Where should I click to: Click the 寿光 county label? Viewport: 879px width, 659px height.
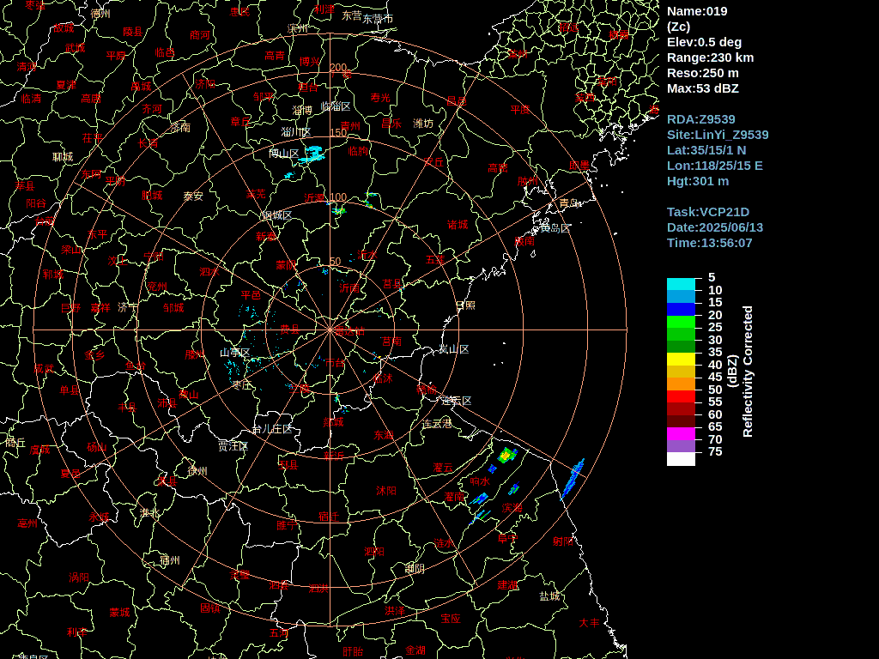(x=380, y=98)
